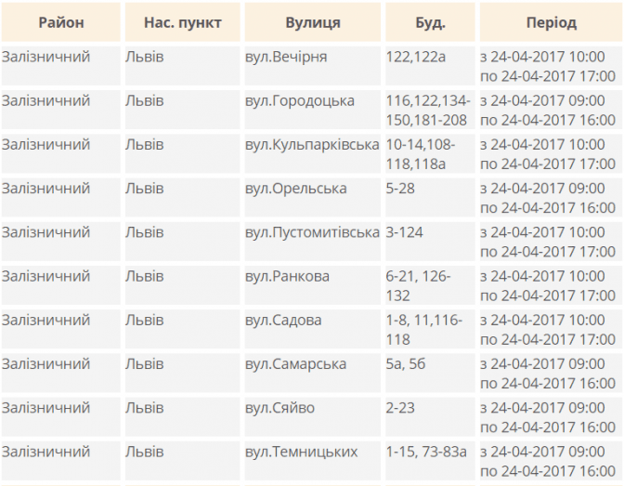Select building range 3-124 cell
Screen dimensions: 624x486
click(405, 232)
